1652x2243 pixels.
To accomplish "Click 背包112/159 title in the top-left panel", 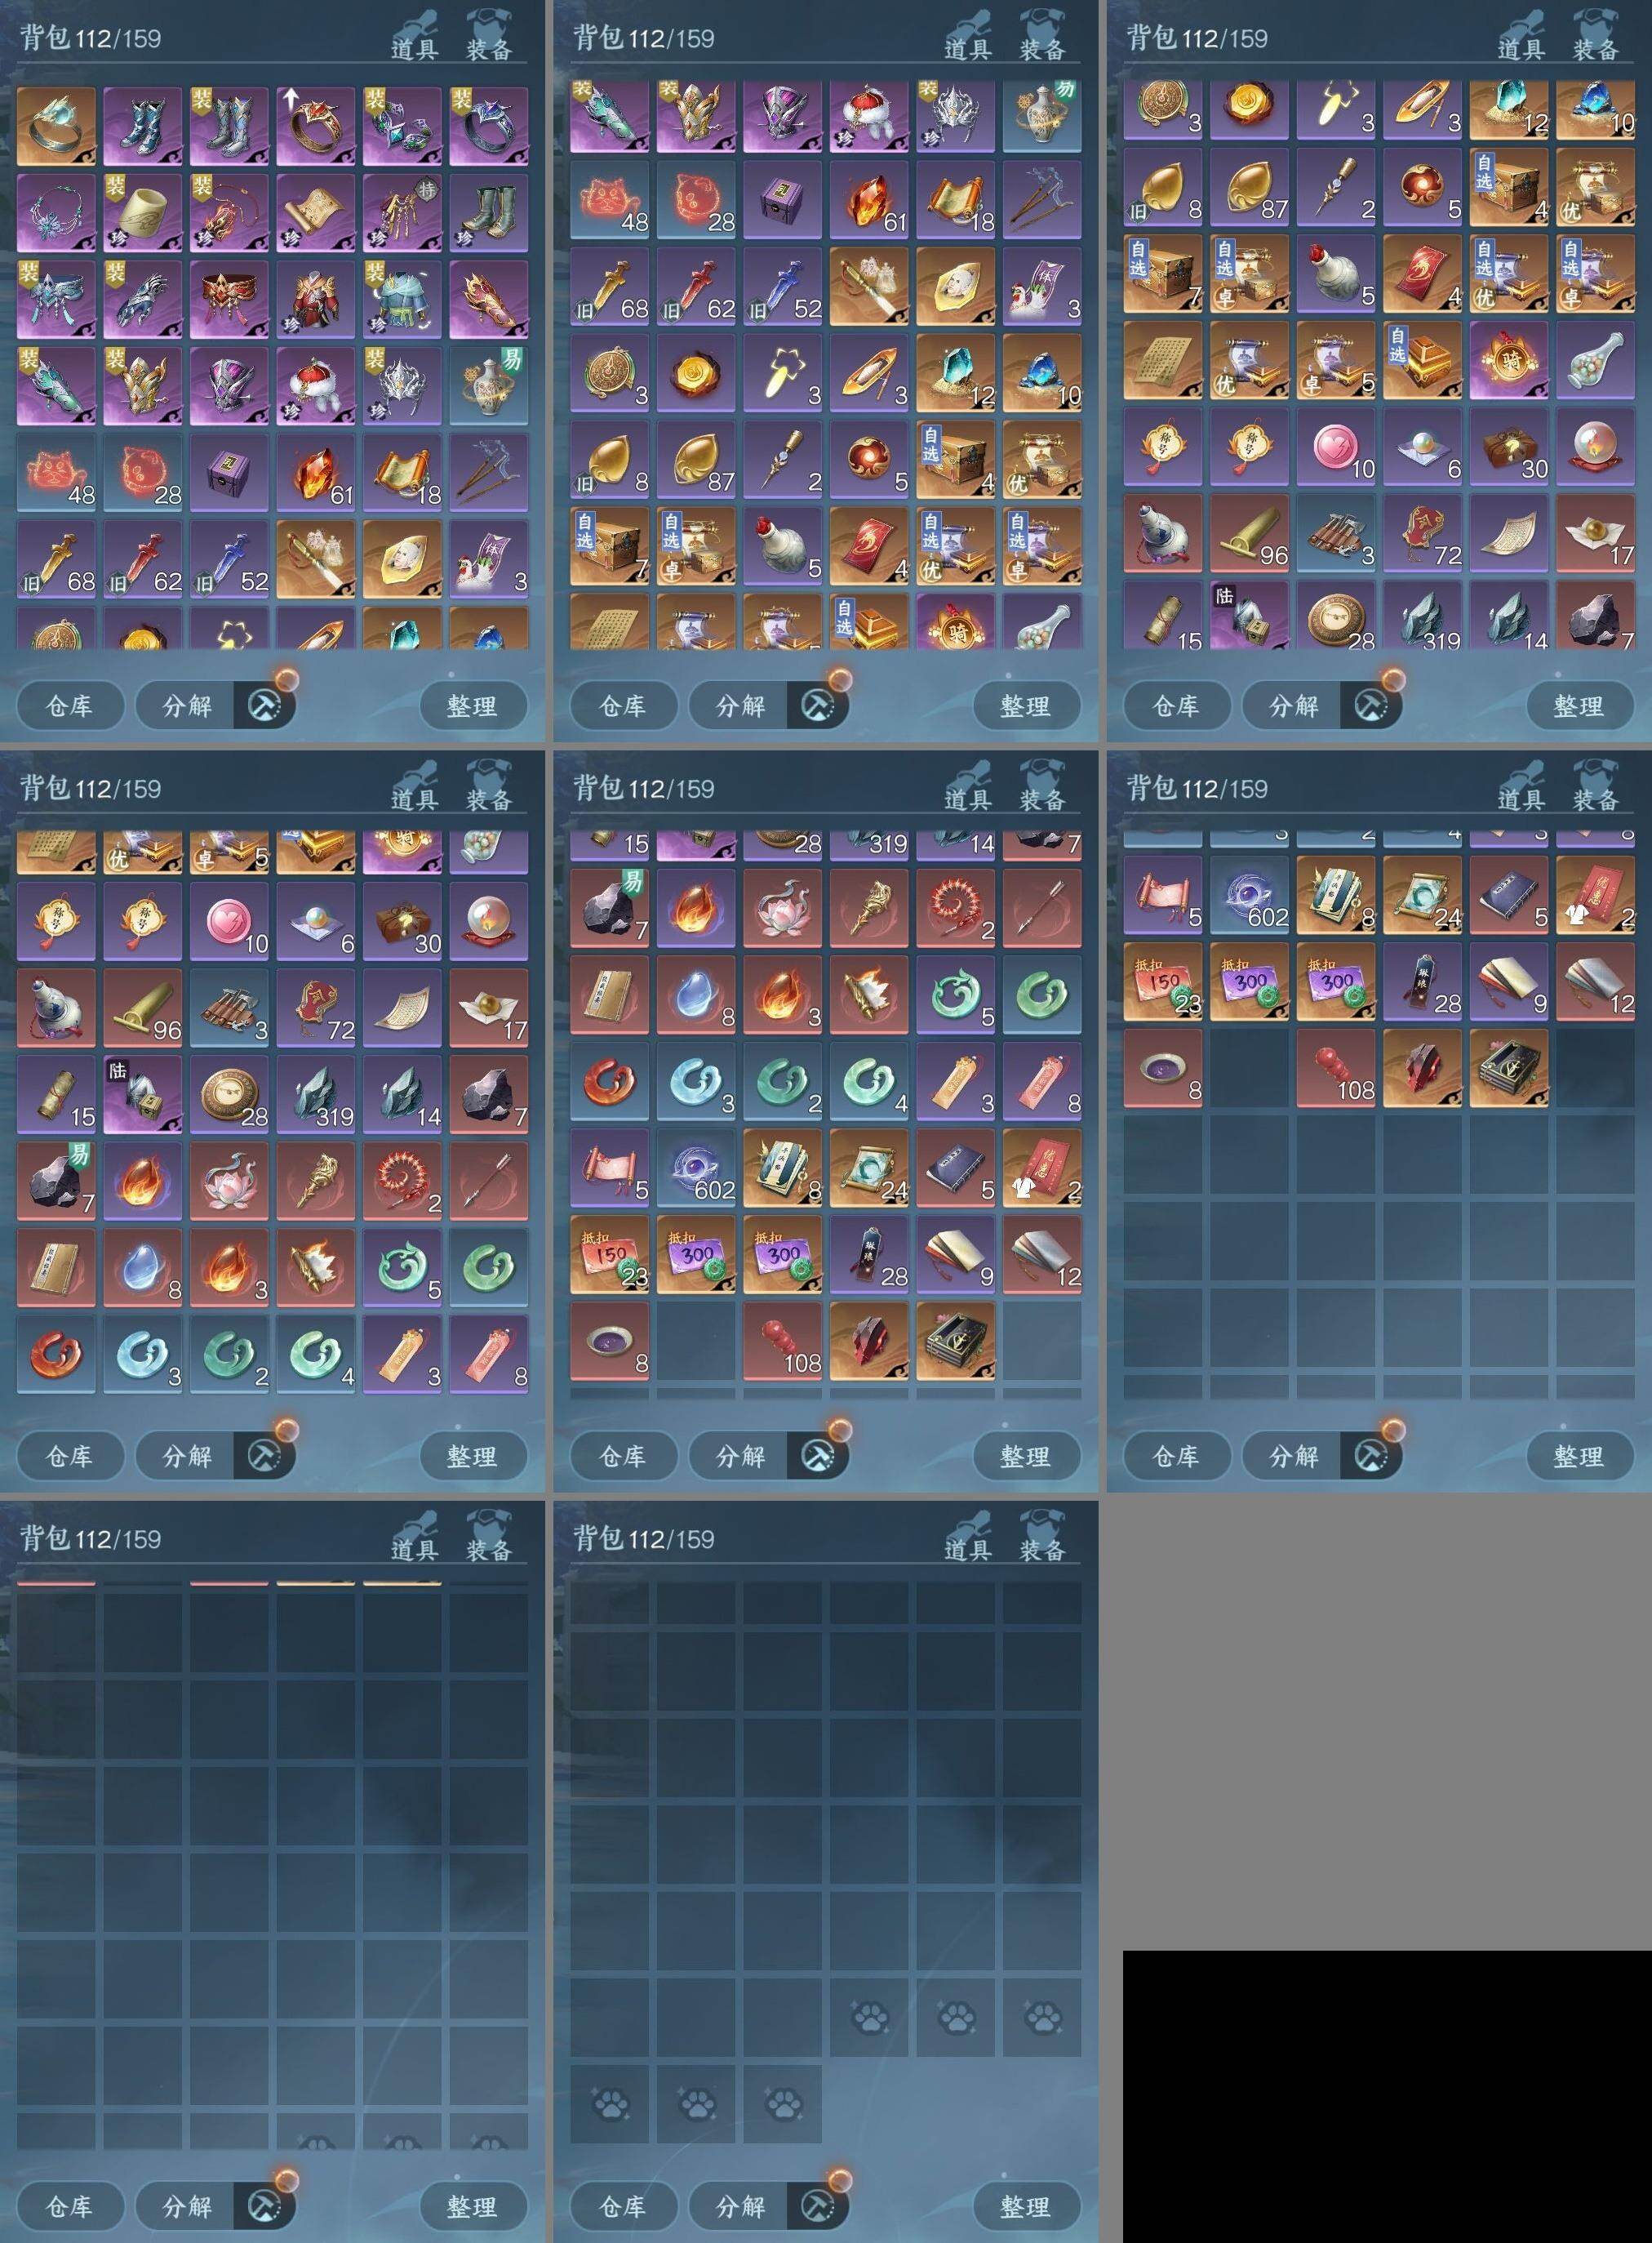I will click(90, 38).
